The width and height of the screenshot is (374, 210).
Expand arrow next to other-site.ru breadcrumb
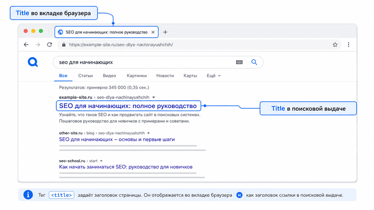click(x=149, y=133)
